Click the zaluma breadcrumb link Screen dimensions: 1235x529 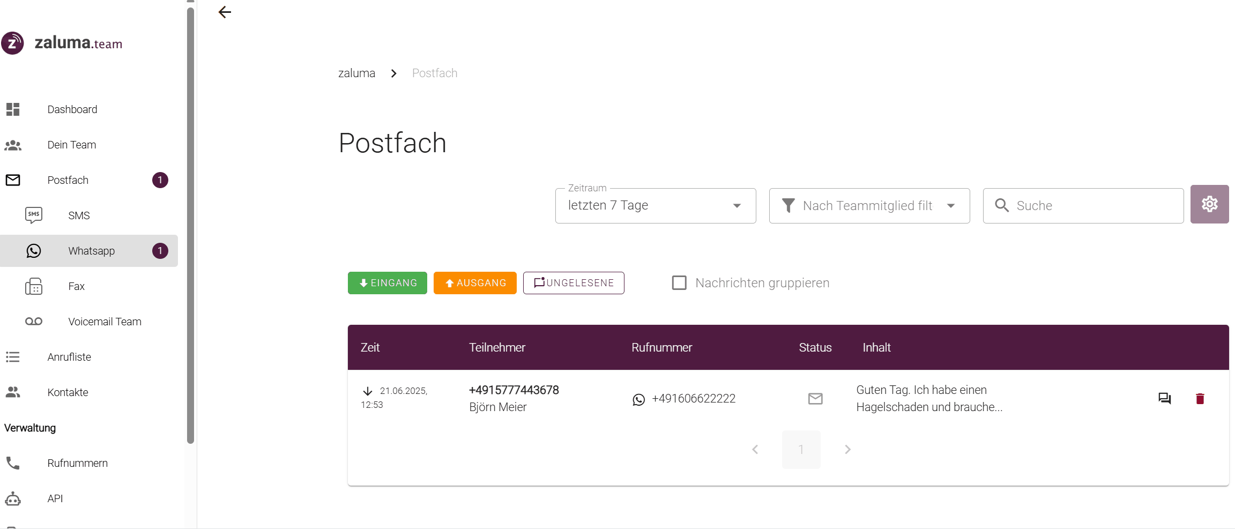pyautogui.click(x=356, y=73)
